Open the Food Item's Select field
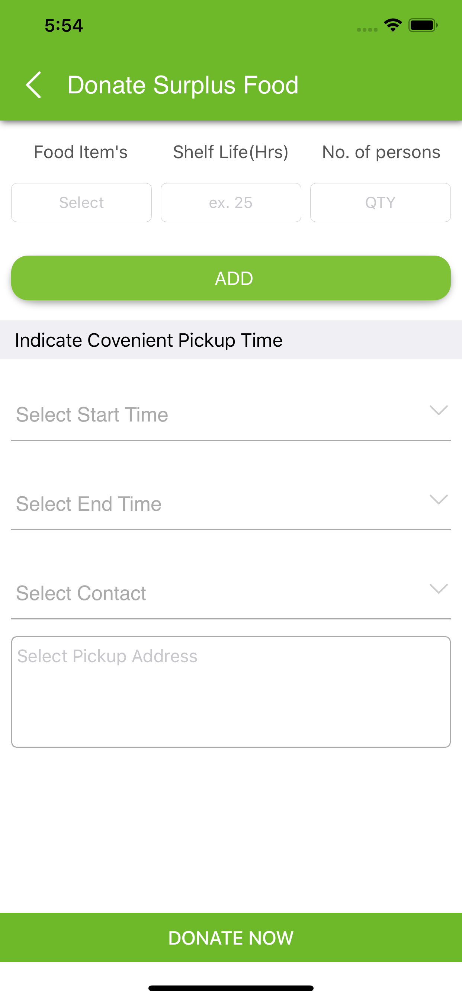The height and width of the screenshot is (1000, 462). (81, 203)
